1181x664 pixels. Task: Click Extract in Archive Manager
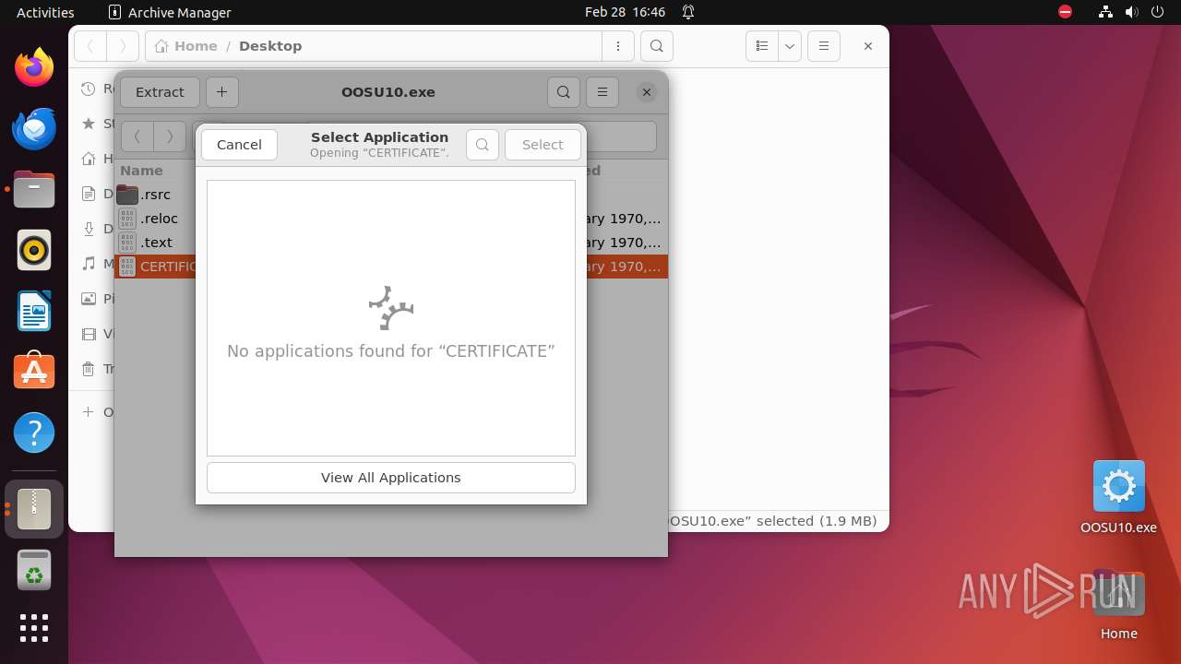[x=160, y=92]
